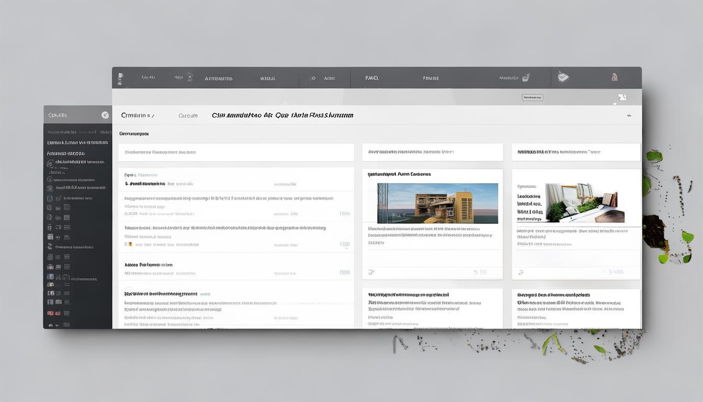Image resolution: width=703 pixels, height=402 pixels.
Task: Click the share icon under building image card
Action: pyautogui.click(x=371, y=272)
